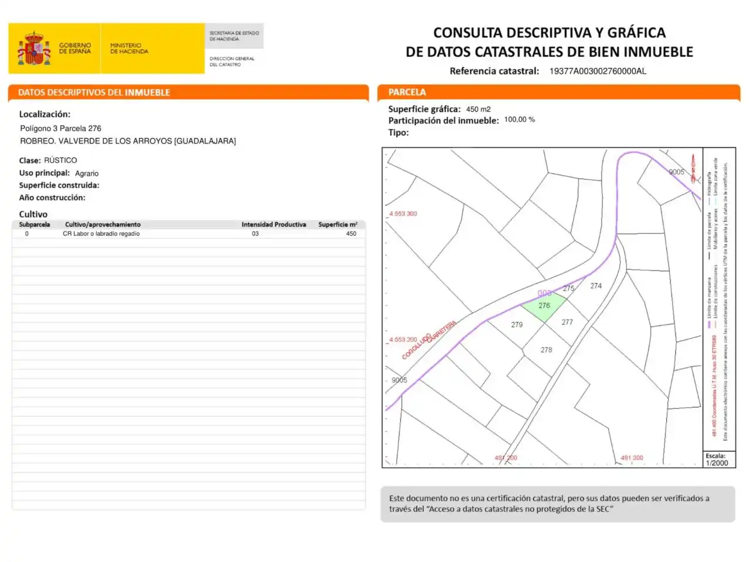Click parcel number 278 on the map
Image resolution: width=750 pixels, height=562 pixels.
coord(546,349)
